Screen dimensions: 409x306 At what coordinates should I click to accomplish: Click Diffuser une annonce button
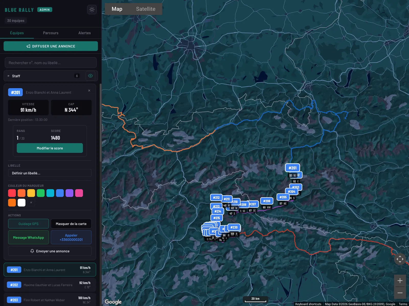point(51,46)
